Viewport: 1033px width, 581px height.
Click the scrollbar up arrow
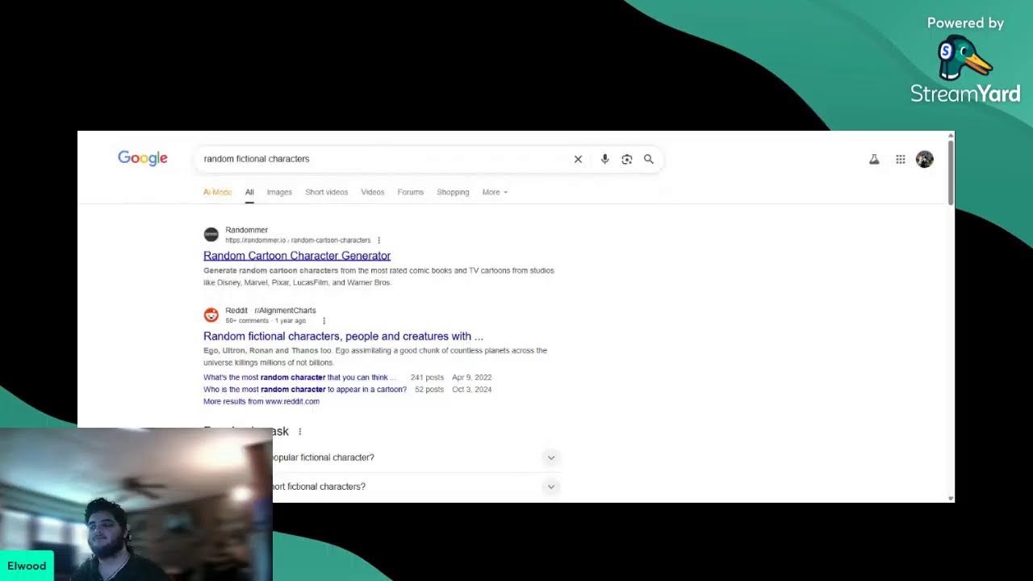click(x=951, y=135)
